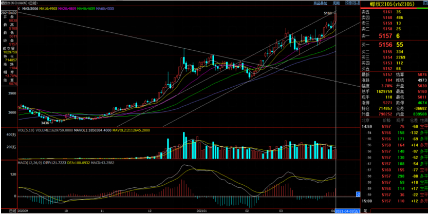
Task: Click the tick list vertical scrollbar
Action: tap(426, 164)
